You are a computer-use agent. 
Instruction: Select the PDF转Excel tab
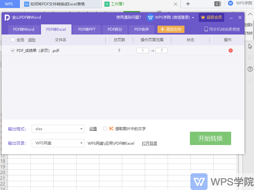tap(56, 29)
